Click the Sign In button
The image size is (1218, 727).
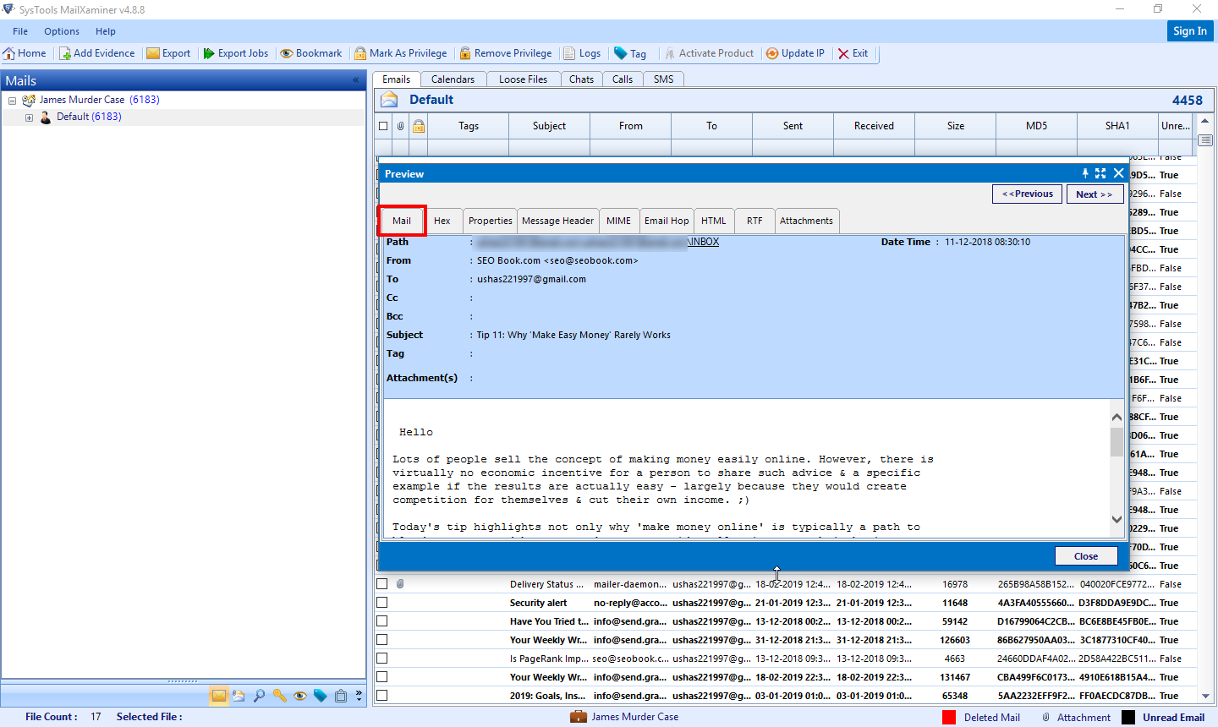1189,30
